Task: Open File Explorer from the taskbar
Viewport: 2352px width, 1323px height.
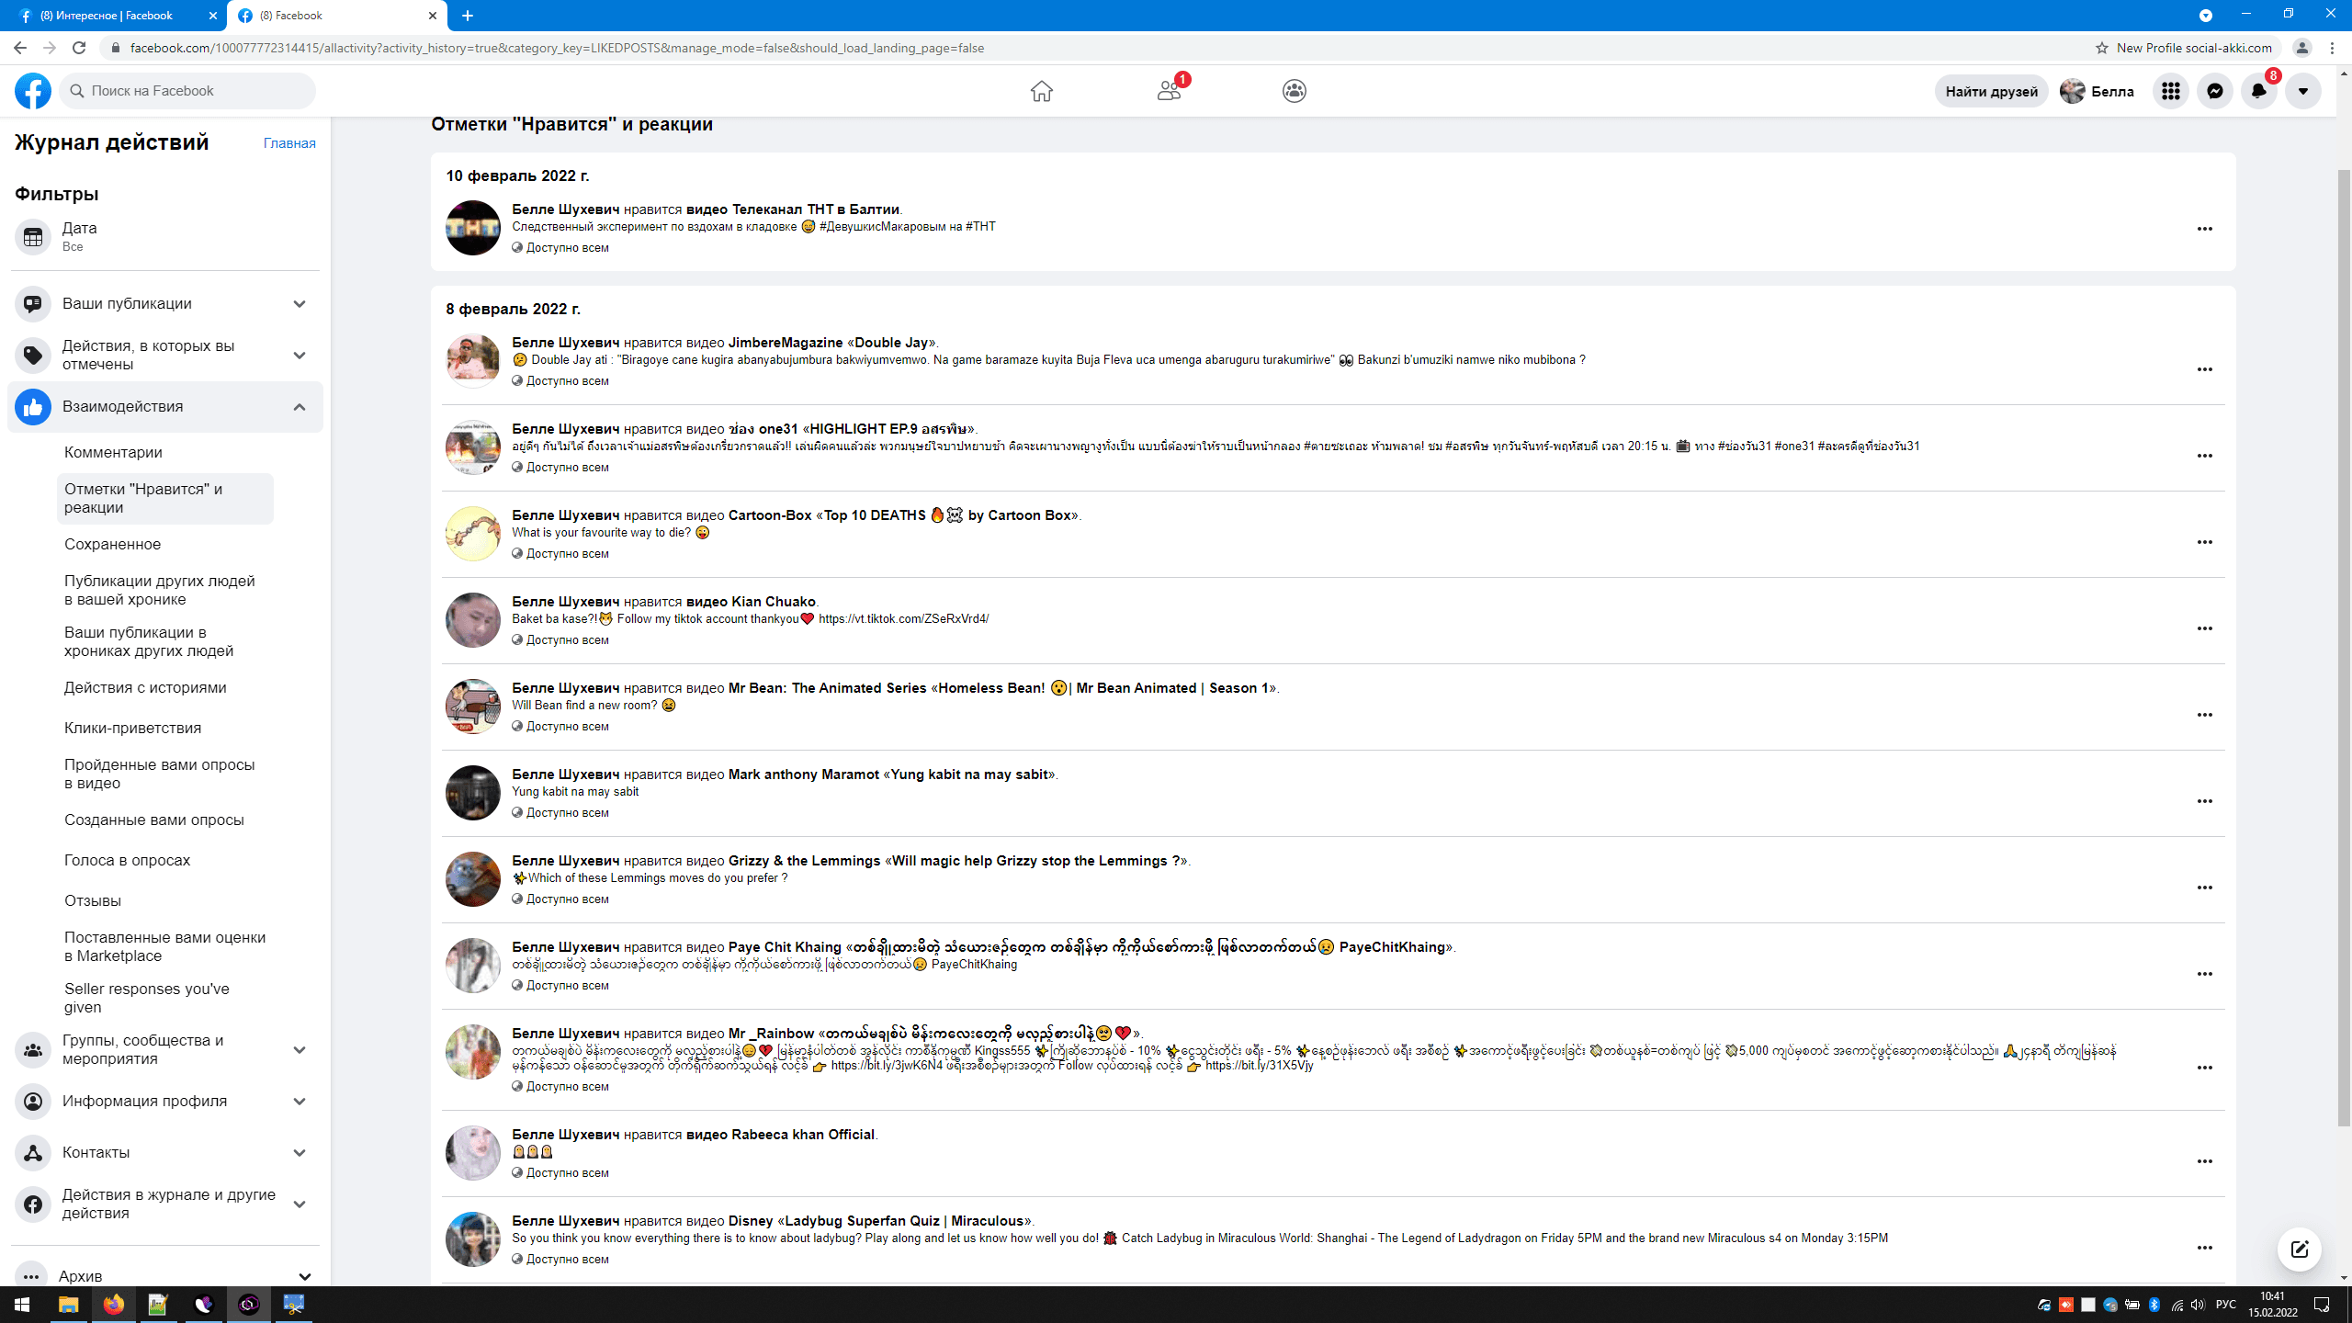Action: (x=69, y=1305)
